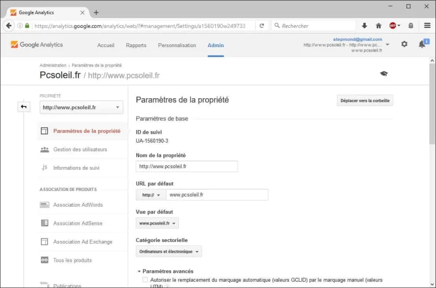Screen dimensions: 436x288
Task: Click the Gestion des utilisateurs people icon
Action: [44, 149]
